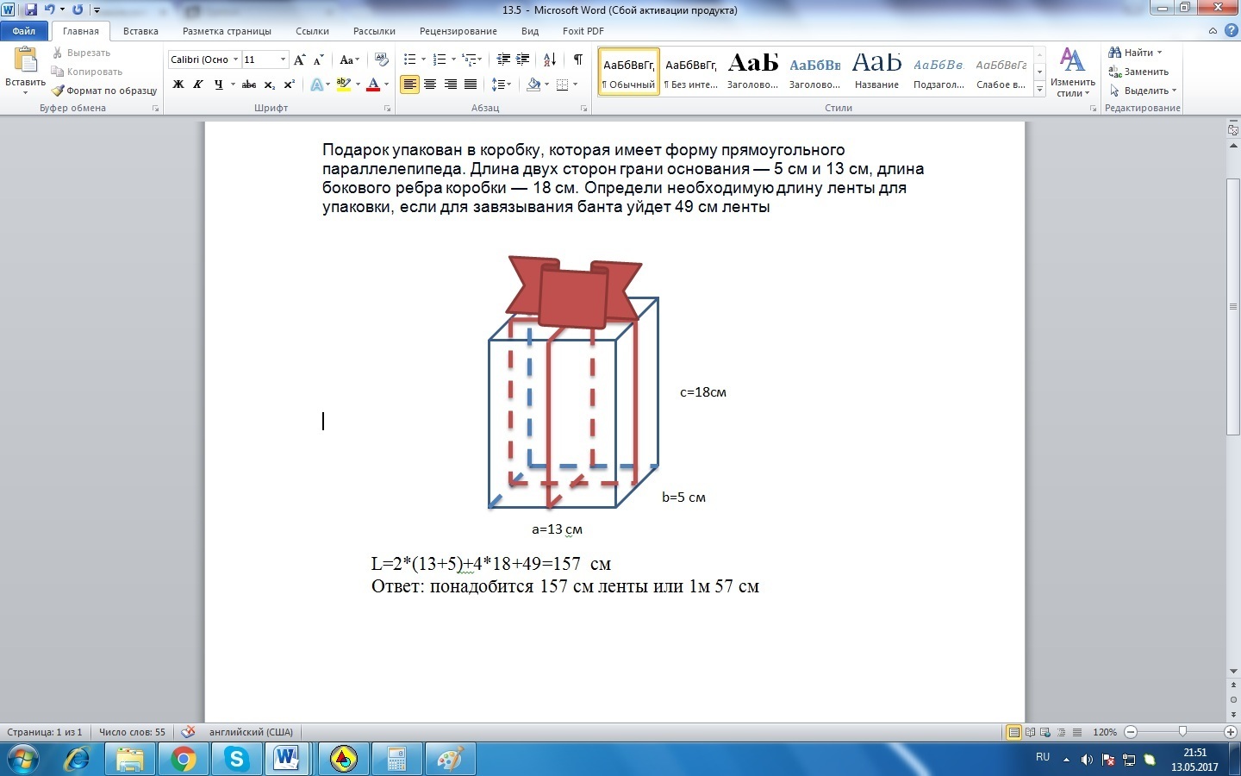Image resolution: width=1241 pixels, height=776 pixels.
Task: Open Skype from the taskbar
Action: coord(236,760)
